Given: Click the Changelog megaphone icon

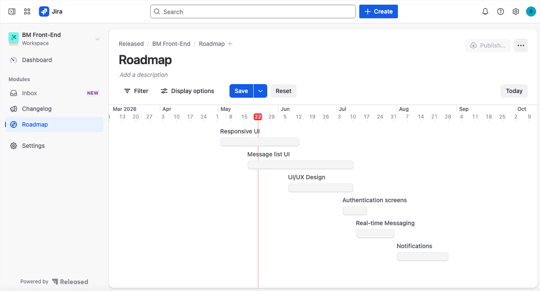Looking at the screenshot, I should coord(14,109).
